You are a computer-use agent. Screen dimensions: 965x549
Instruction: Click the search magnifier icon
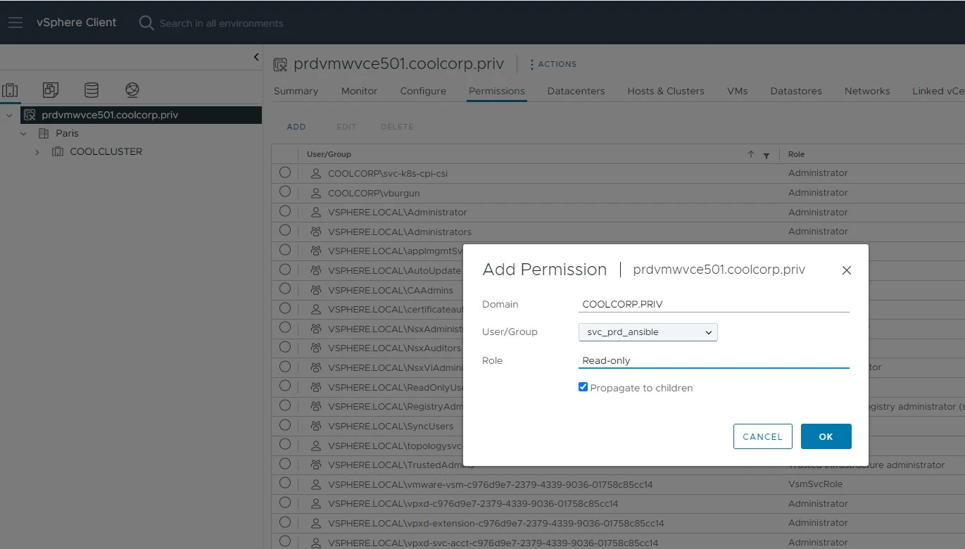click(146, 23)
